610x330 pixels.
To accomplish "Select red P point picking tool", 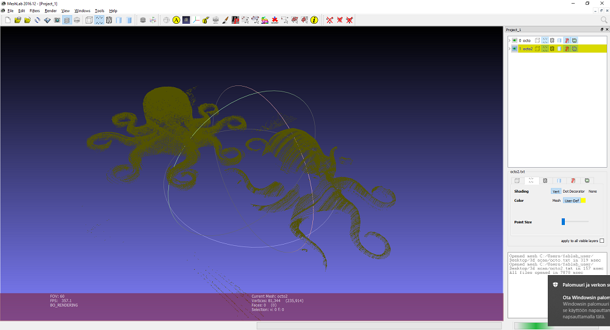I will pos(235,20).
